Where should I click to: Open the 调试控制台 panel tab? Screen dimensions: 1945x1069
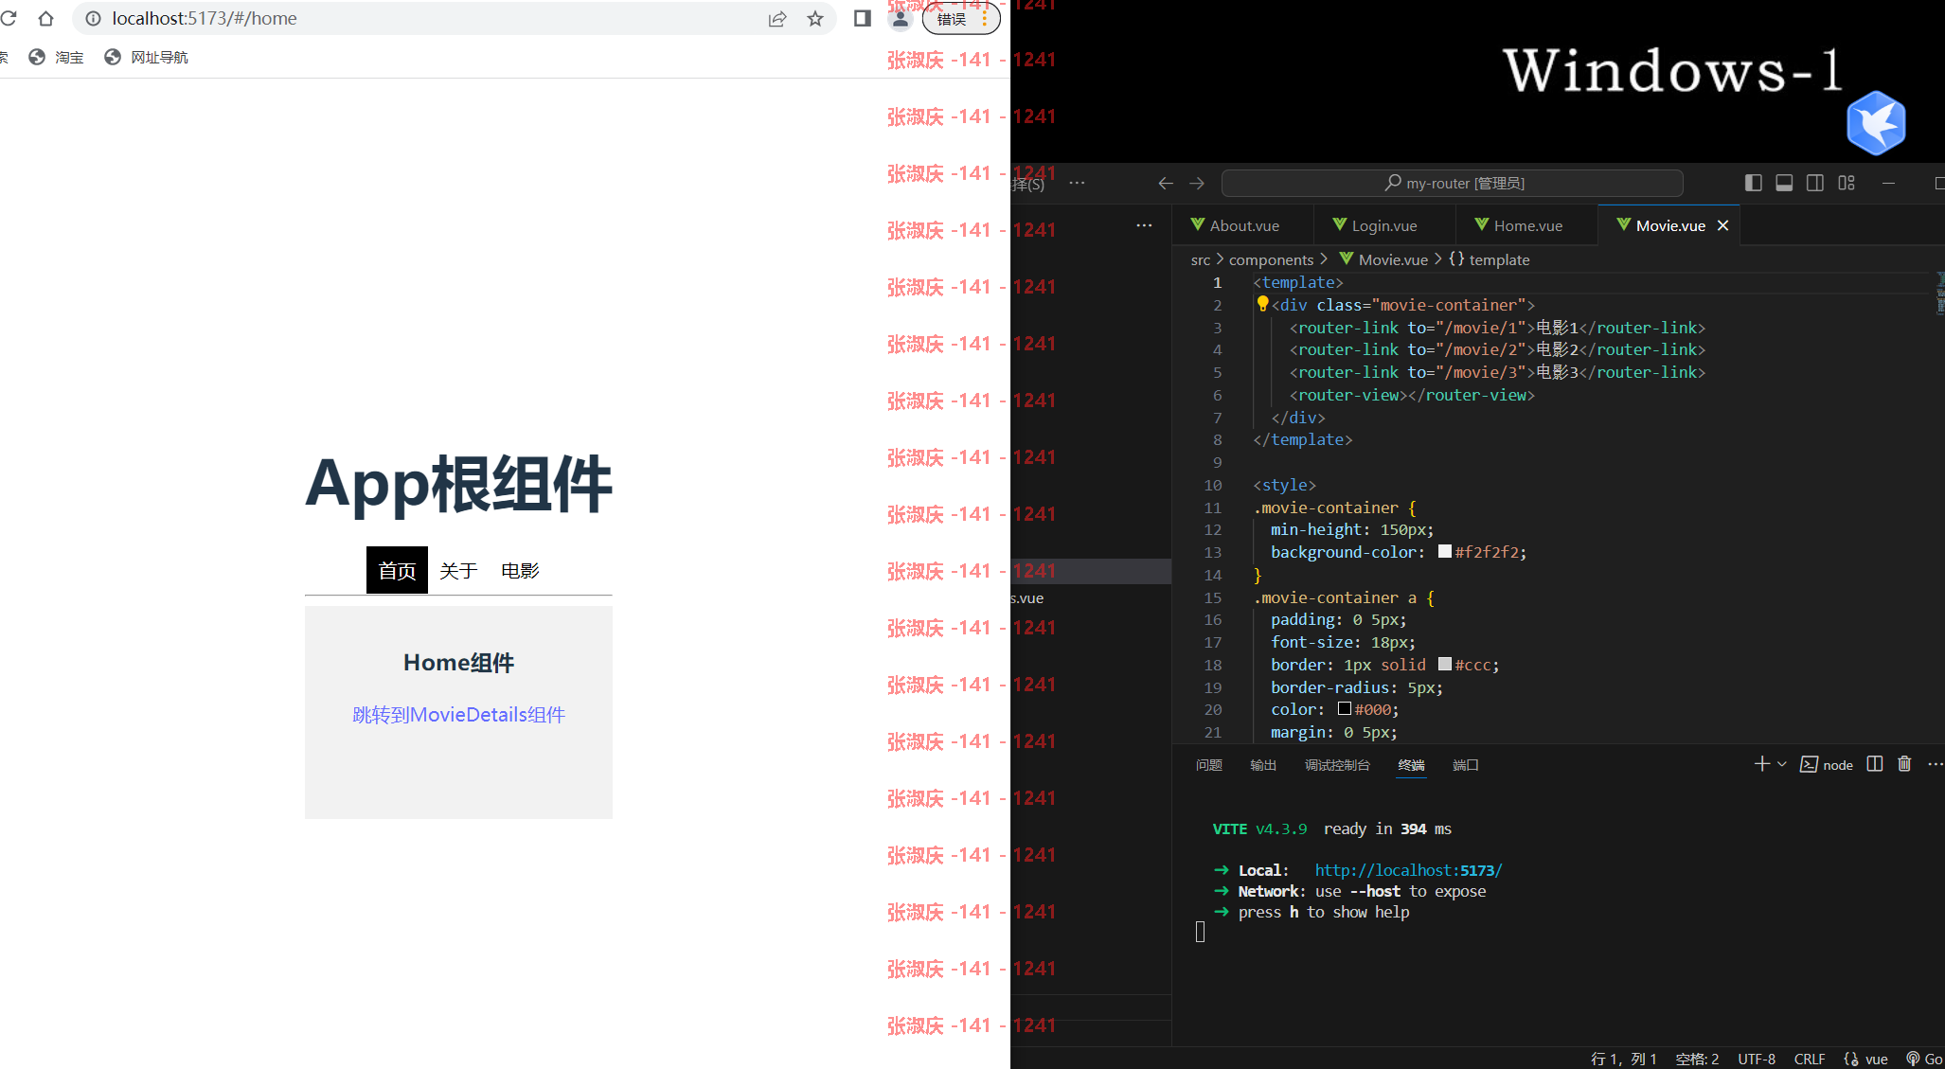(1337, 764)
